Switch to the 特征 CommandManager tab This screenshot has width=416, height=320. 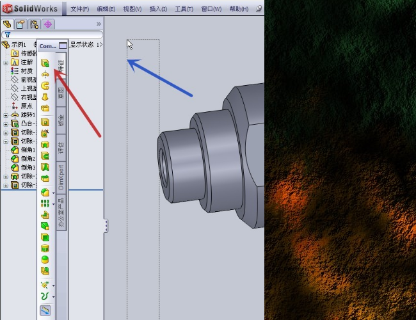tap(61, 66)
